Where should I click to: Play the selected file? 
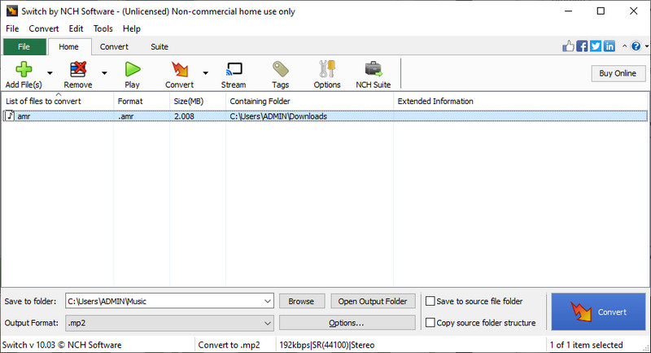pyautogui.click(x=133, y=69)
